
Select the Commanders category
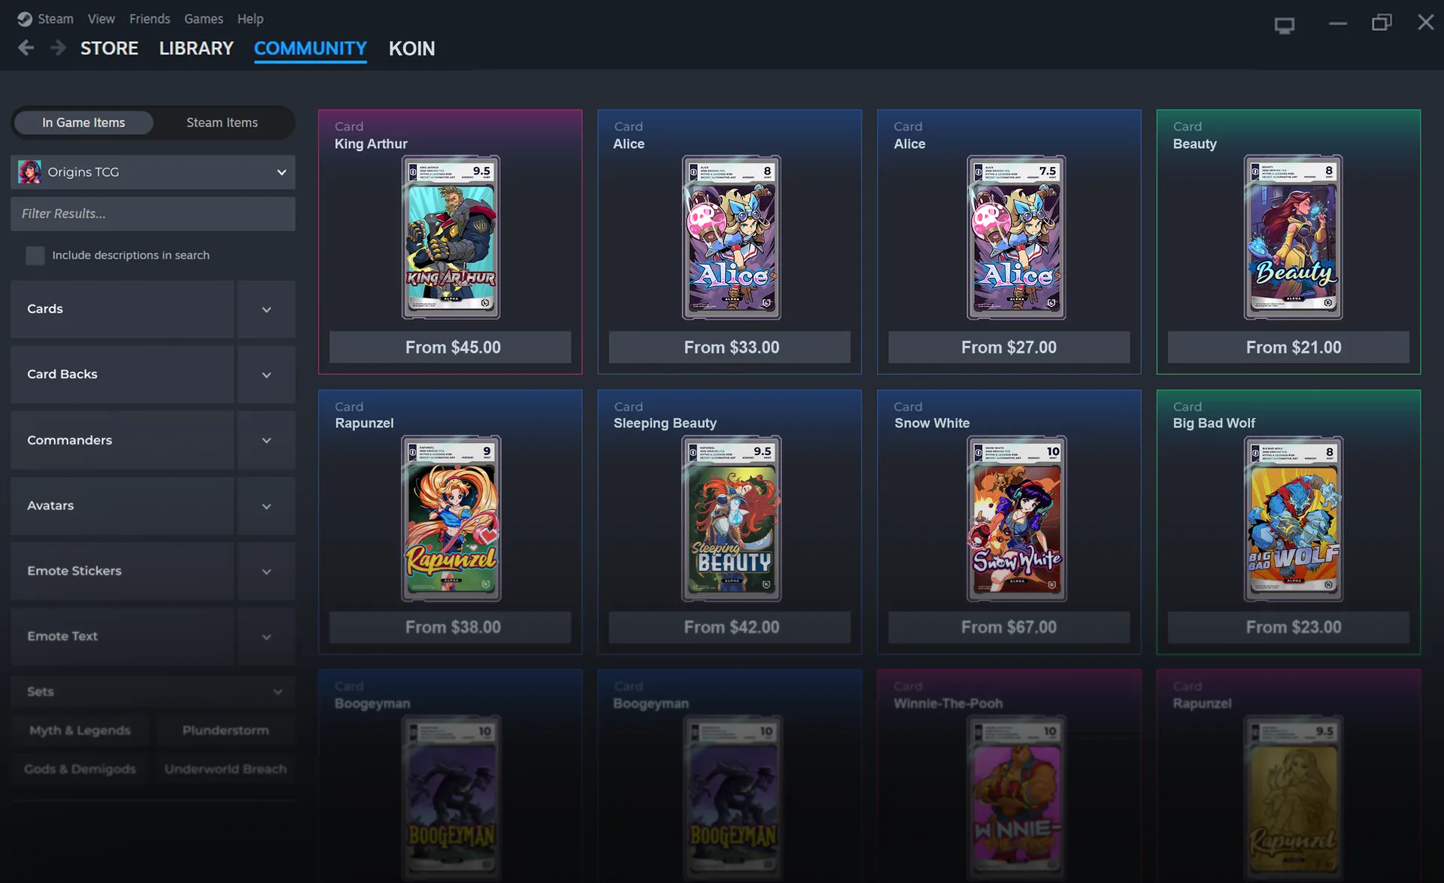(x=122, y=440)
